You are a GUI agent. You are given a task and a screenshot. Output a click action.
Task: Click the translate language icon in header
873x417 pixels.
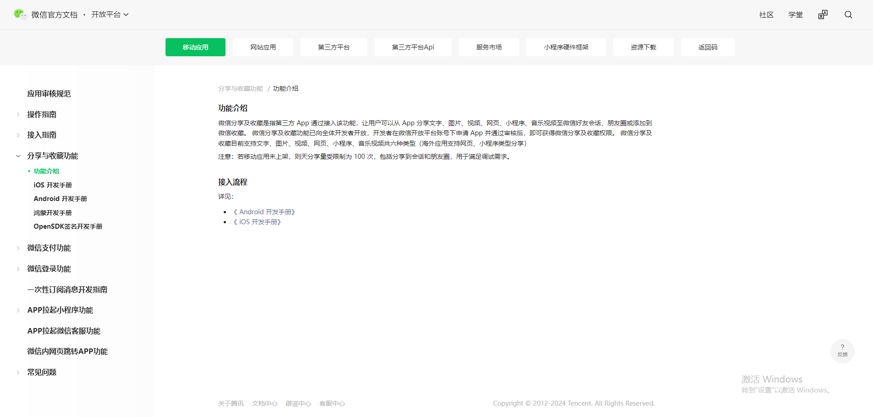pos(823,15)
